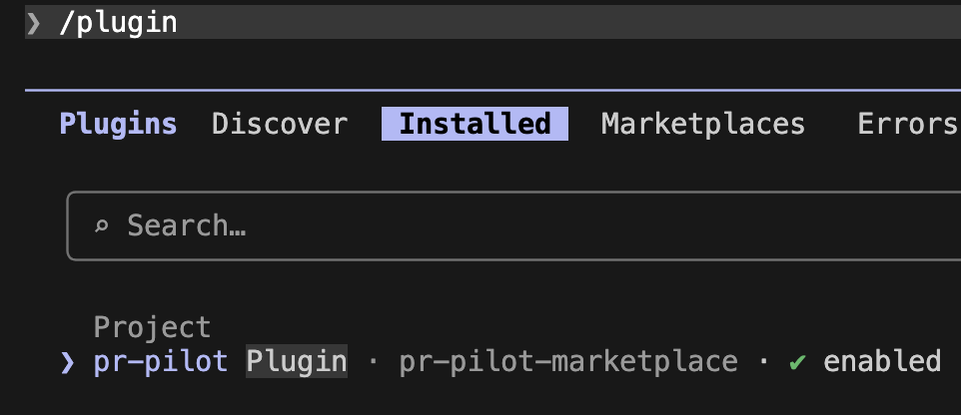Select the highlighted Installed tab
Screen dimensions: 961x415
475,124
